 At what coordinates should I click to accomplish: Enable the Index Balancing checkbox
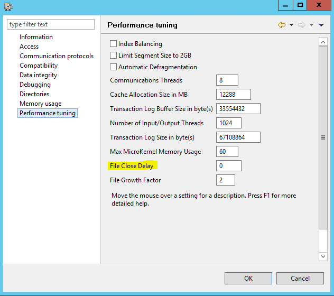113,44
